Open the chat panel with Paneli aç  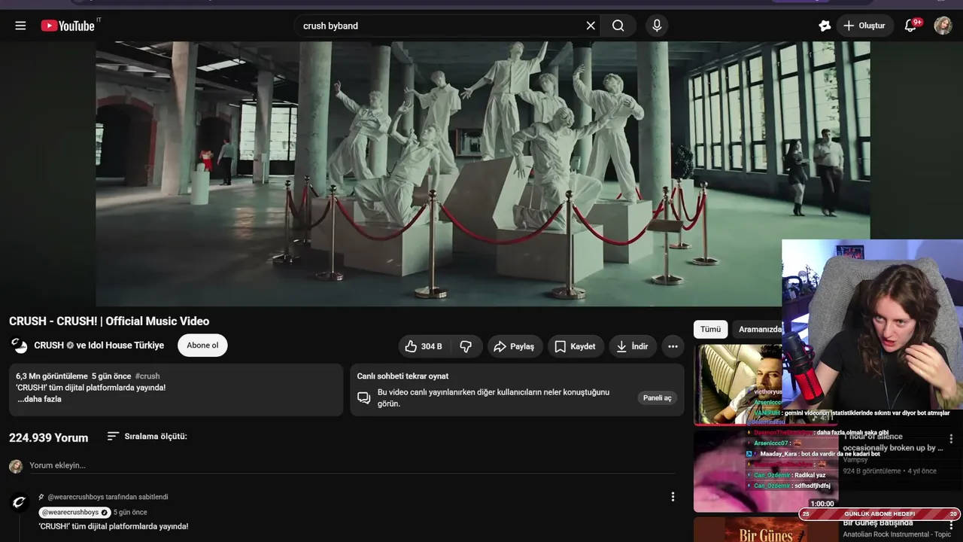pos(657,397)
